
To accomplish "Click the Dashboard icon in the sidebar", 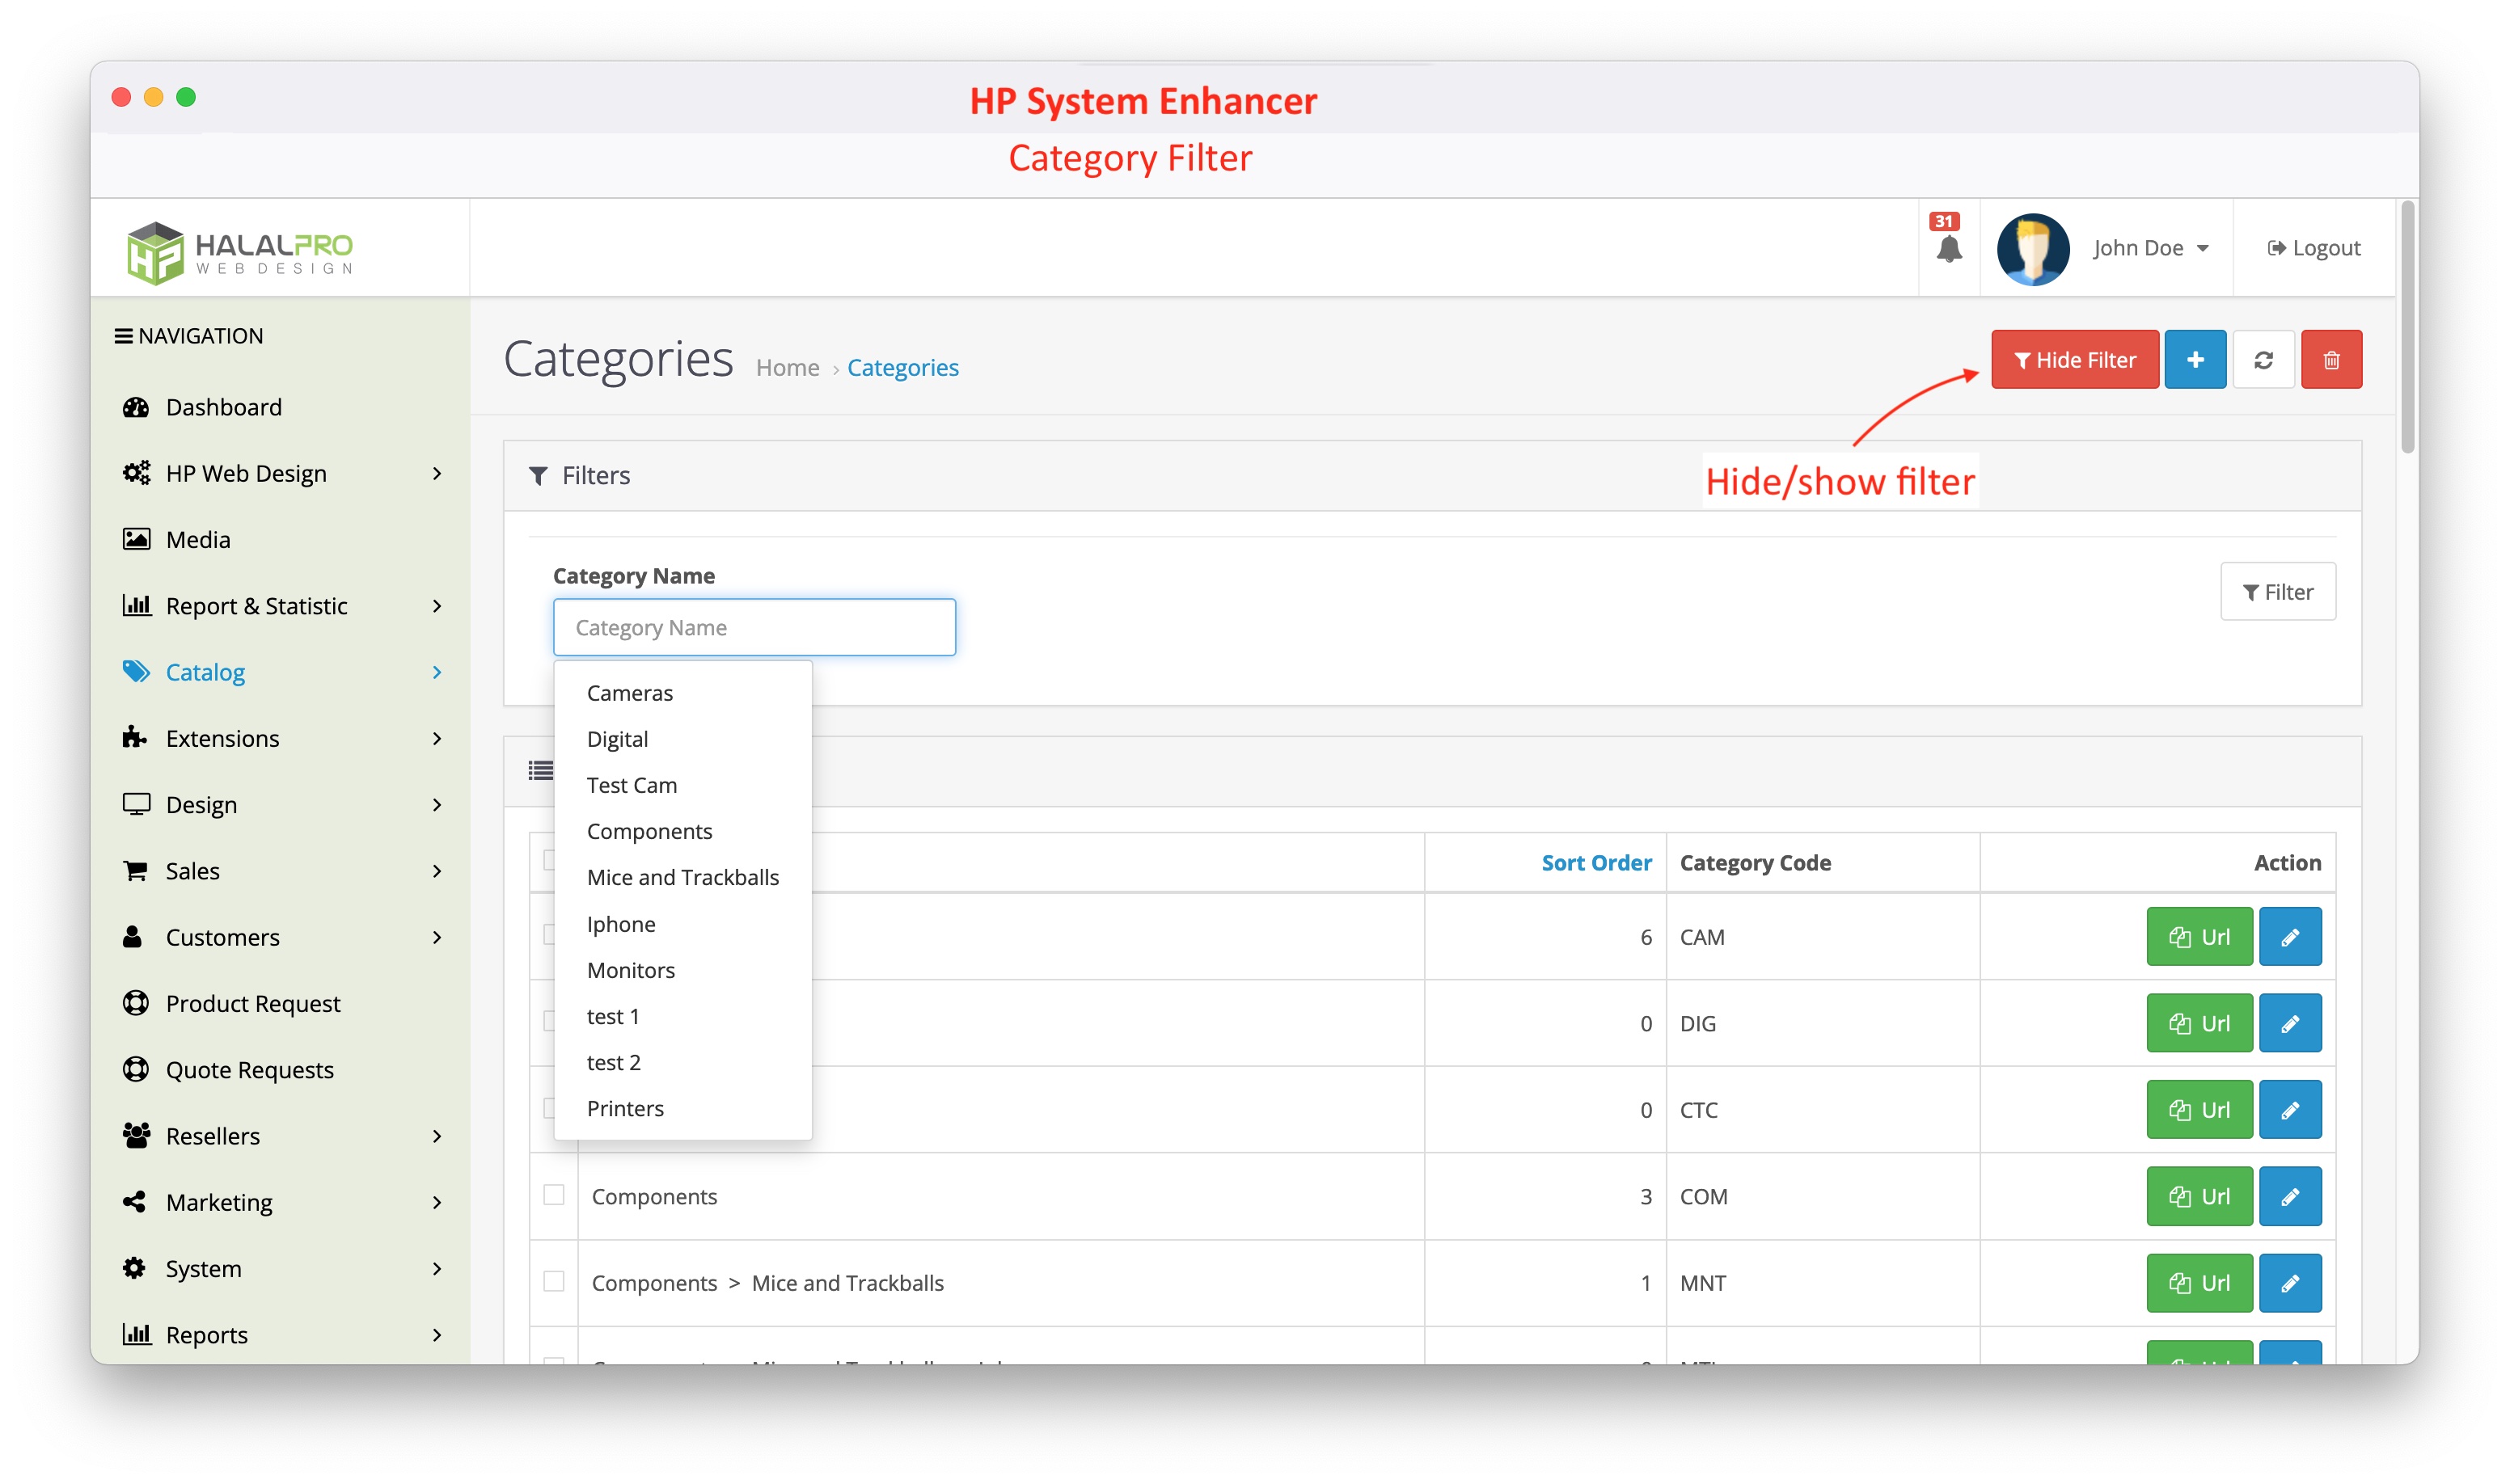I will click(137, 407).
